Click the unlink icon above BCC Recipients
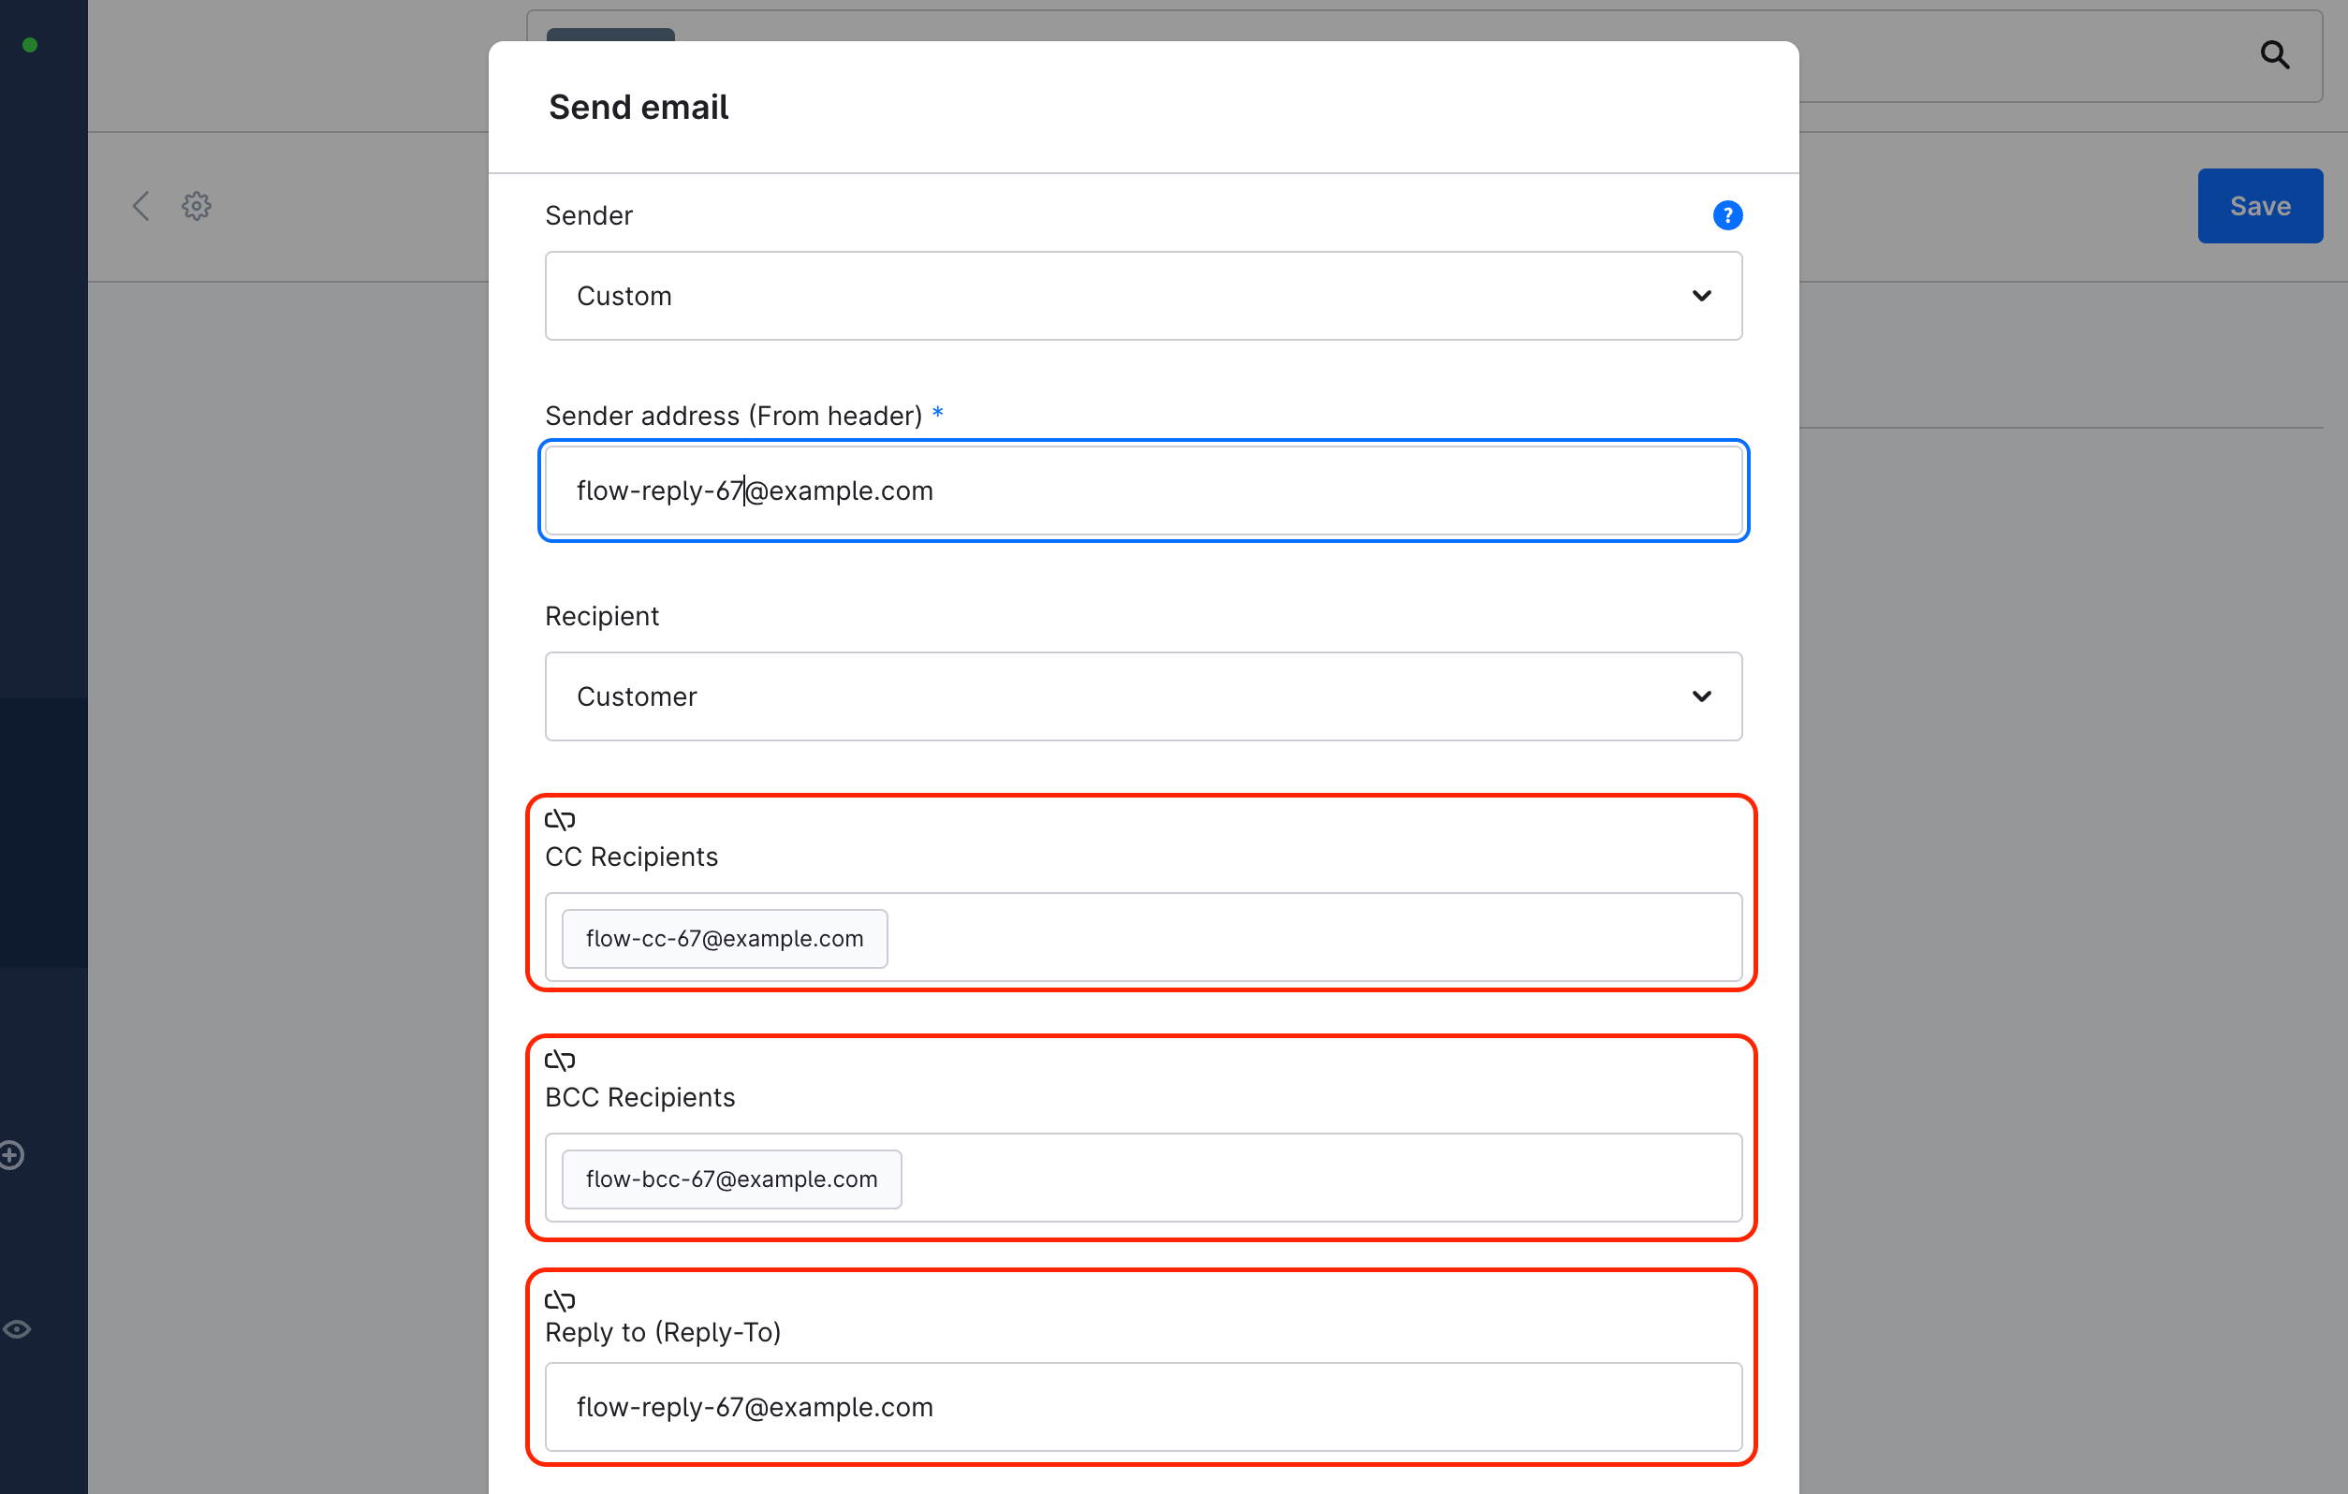Viewport: 2348px width, 1494px height. [x=560, y=1060]
